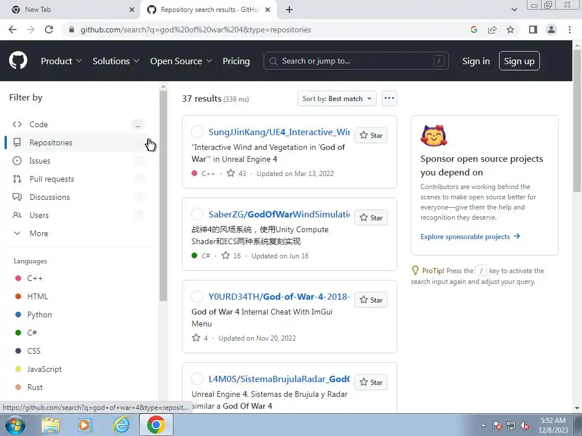The width and height of the screenshot is (582, 436).
Task: Click the GitHub search input field
Action: 356,61
